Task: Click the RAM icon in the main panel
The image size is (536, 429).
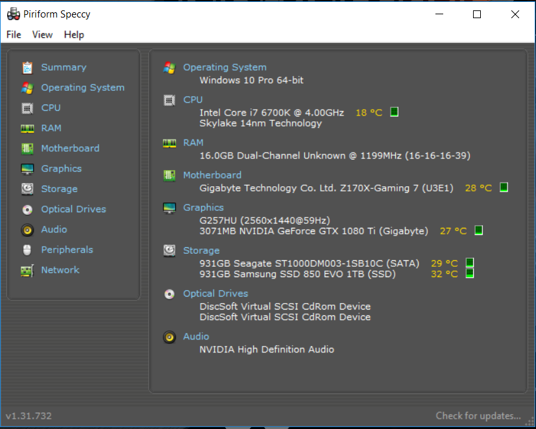Action: [x=169, y=143]
